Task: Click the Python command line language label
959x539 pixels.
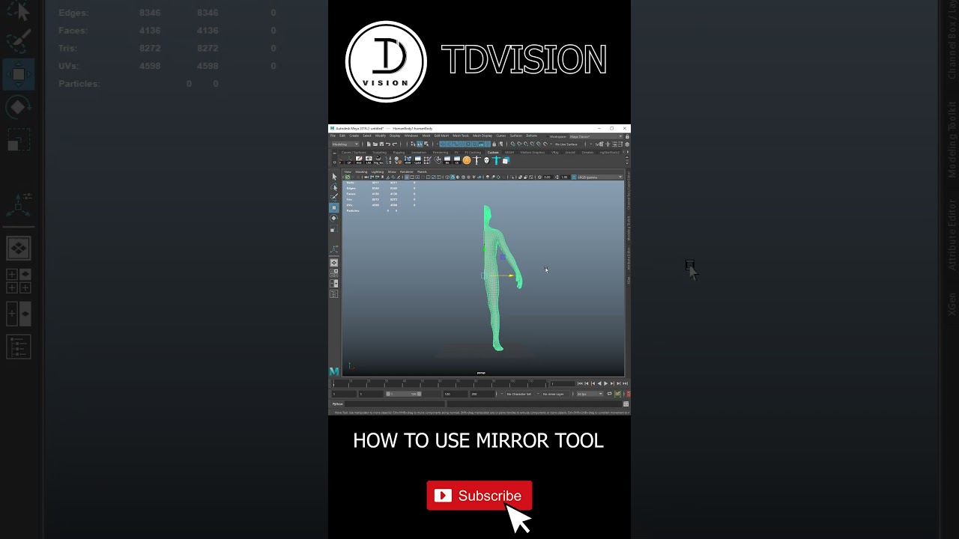Action: click(x=338, y=404)
